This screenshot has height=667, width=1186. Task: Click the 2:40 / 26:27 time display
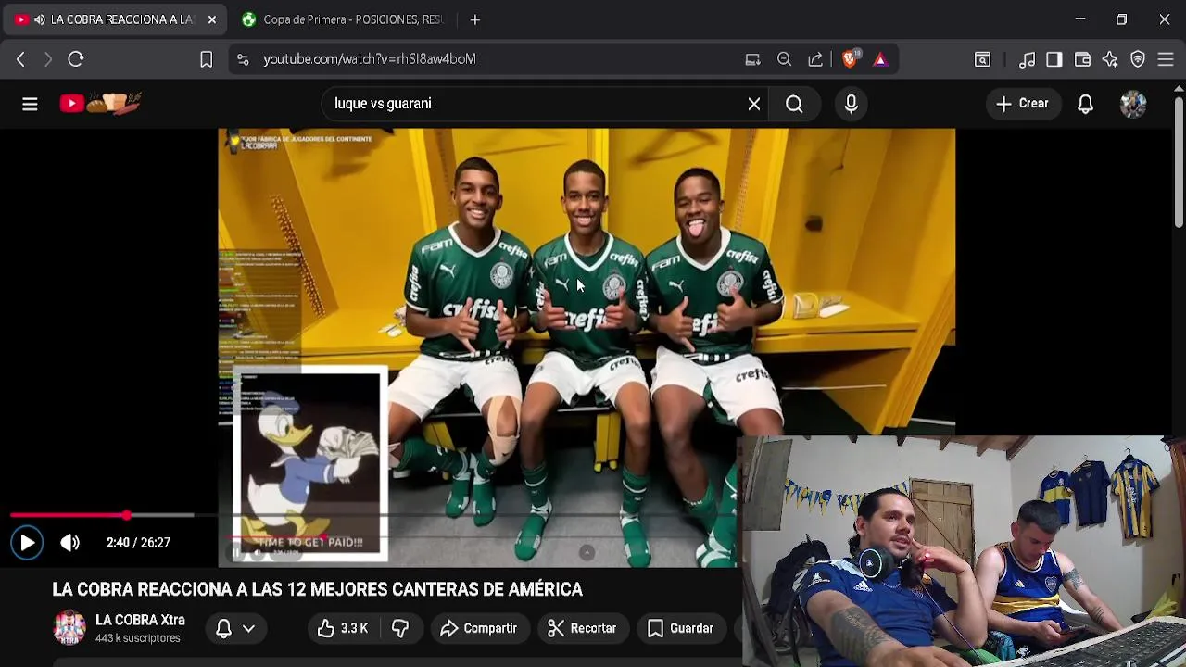click(x=138, y=543)
